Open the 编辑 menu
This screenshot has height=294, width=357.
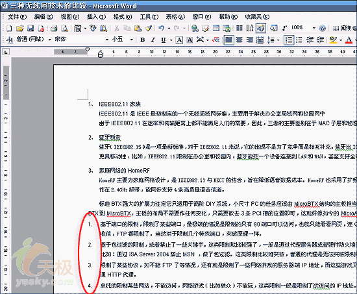point(43,17)
